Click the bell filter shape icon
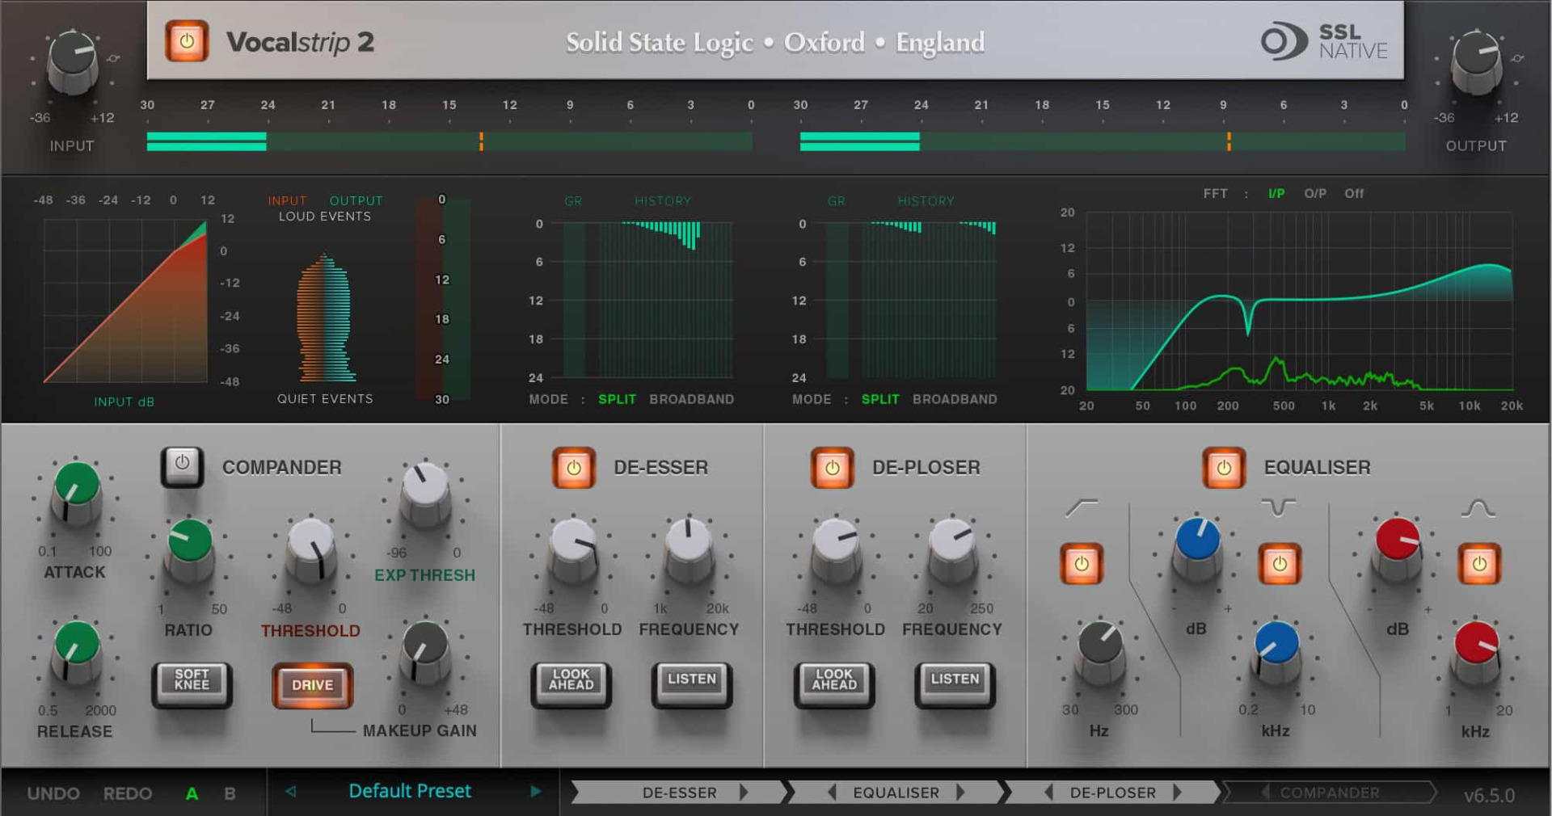The height and width of the screenshot is (816, 1552). coord(1478,507)
